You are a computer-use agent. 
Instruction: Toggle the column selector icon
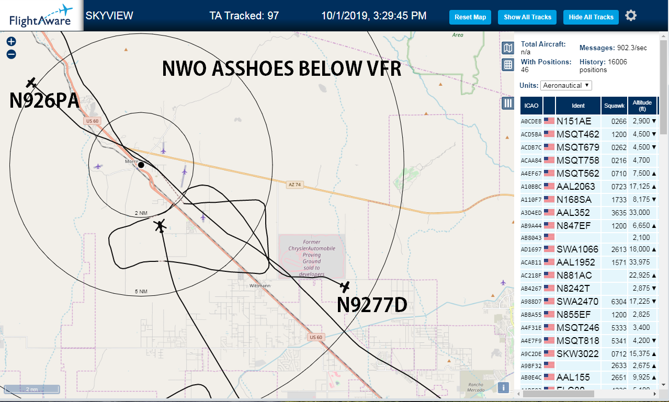(x=507, y=103)
